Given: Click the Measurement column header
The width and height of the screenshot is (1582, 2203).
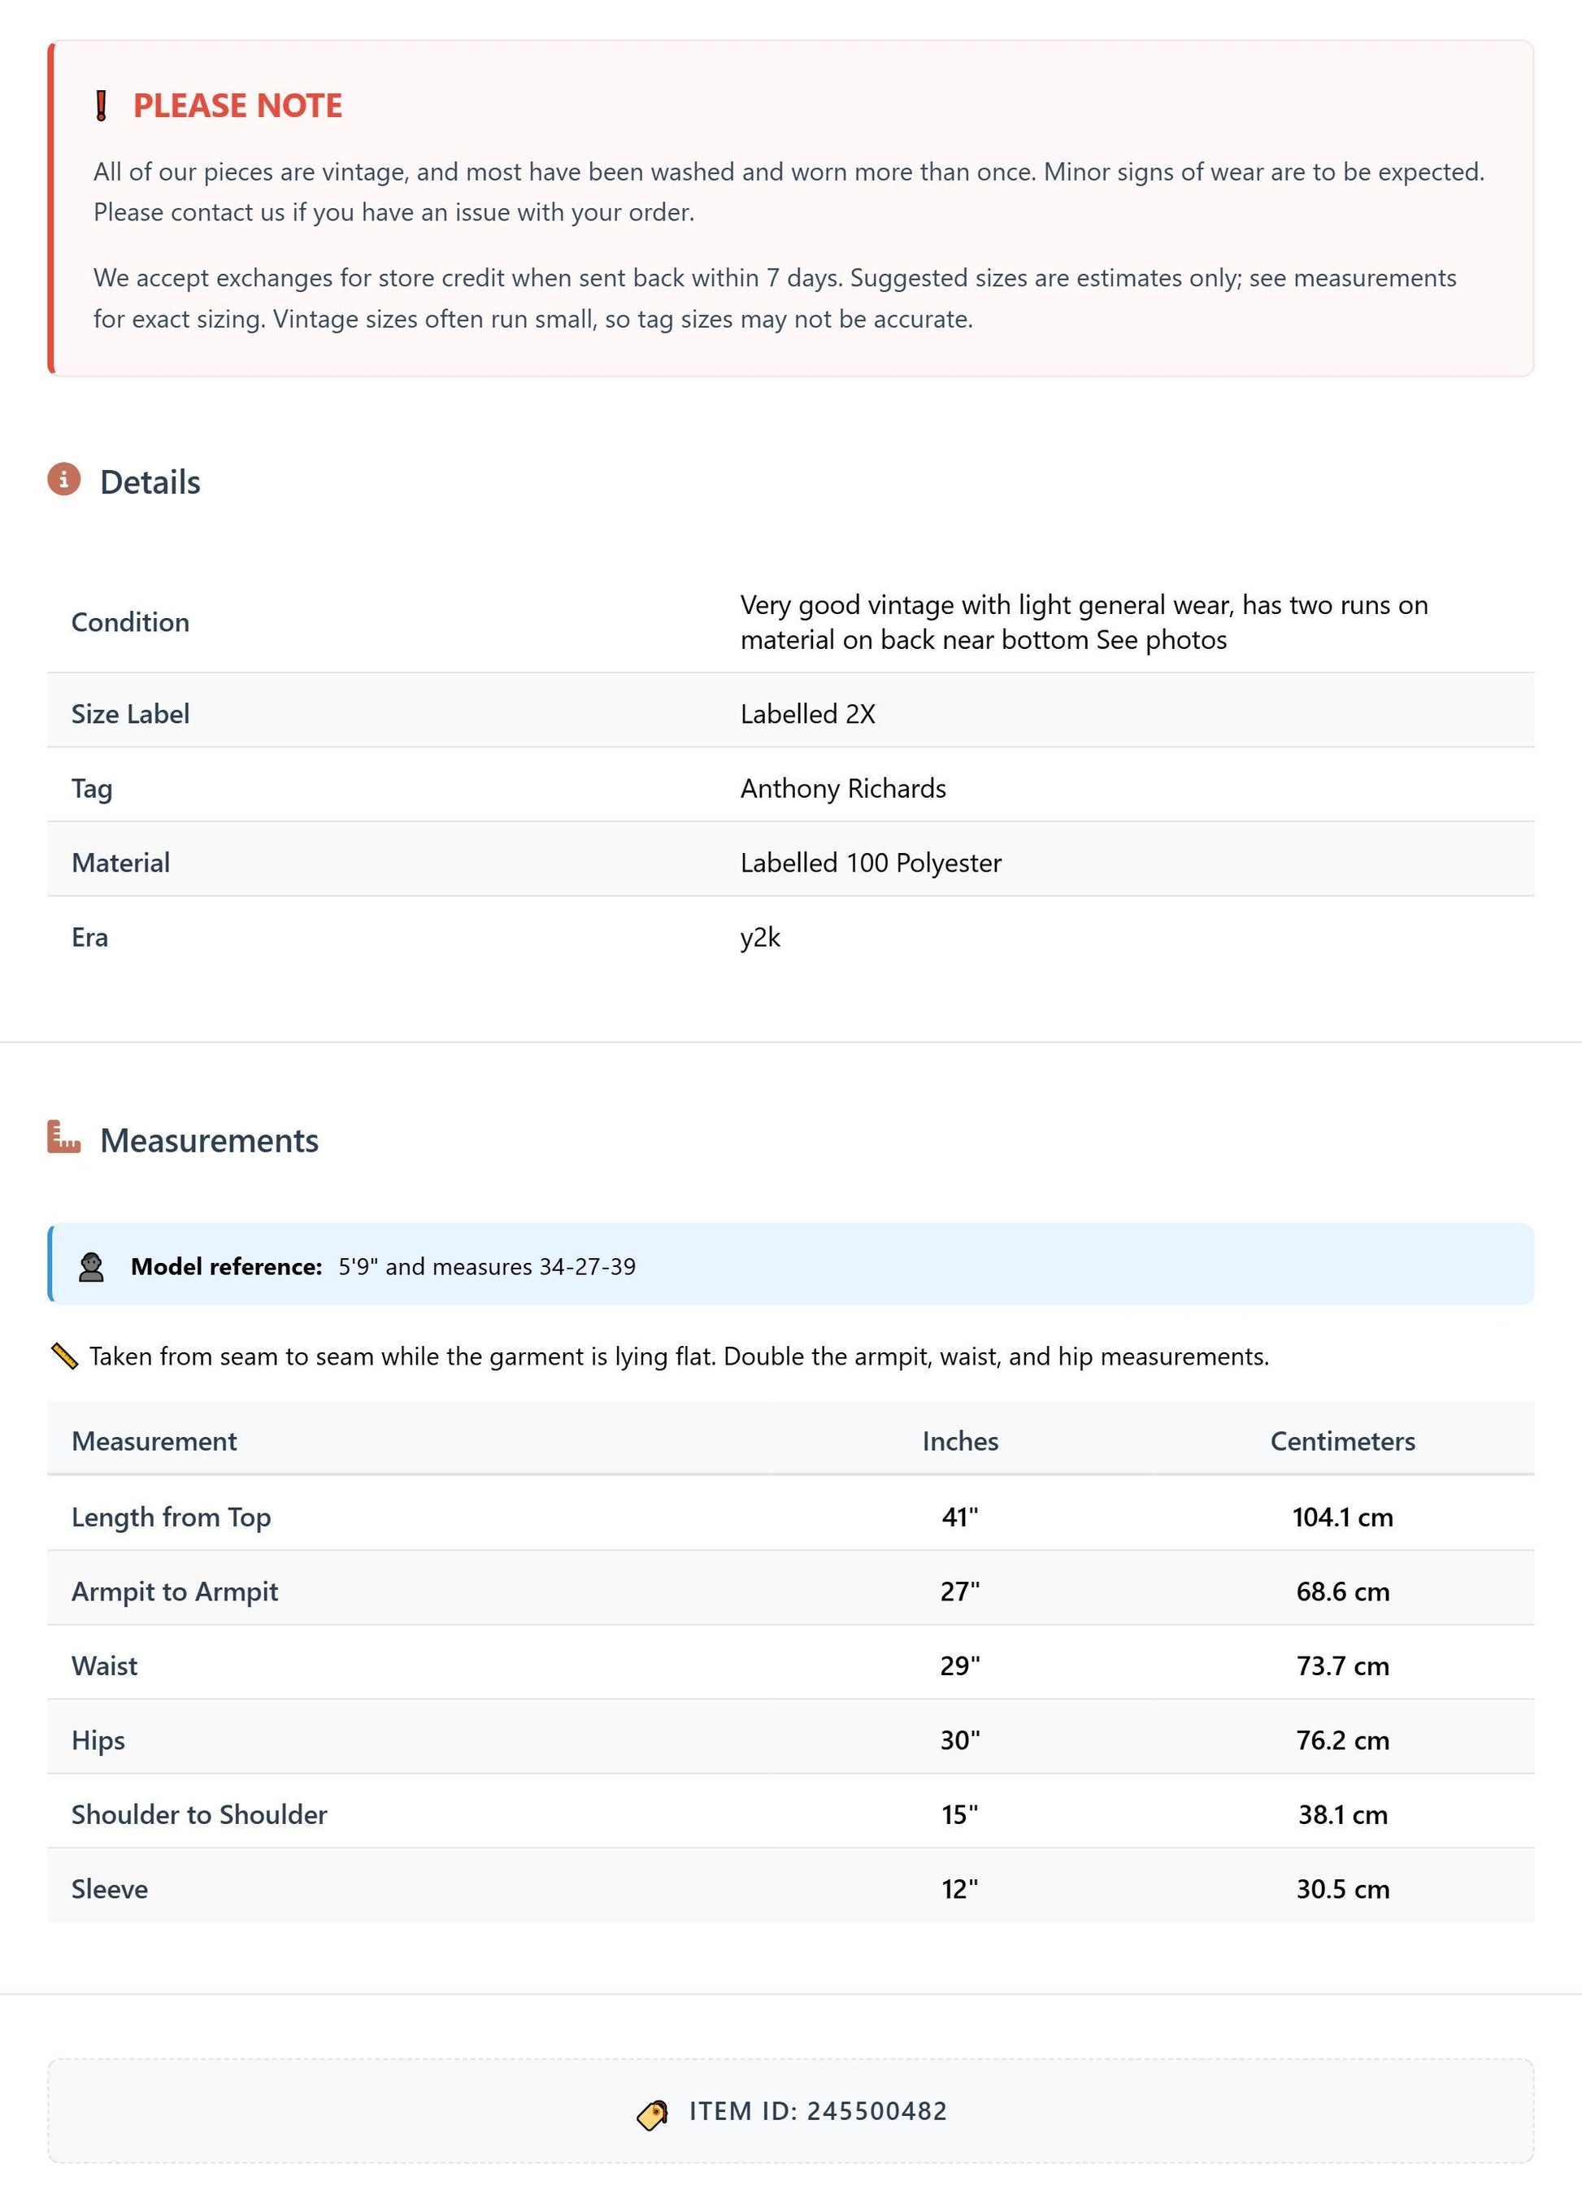Looking at the screenshot, I should click(x=154, y=1440).
